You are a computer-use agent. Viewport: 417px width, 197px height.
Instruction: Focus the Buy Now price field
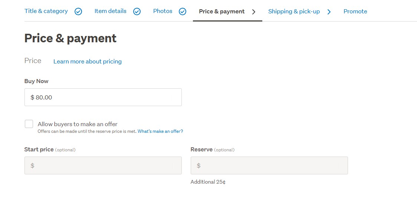[x=103, y=97]
